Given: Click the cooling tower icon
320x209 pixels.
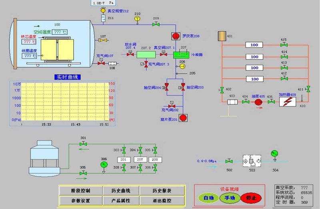Looking at the screenshot, I should (44, 158).
